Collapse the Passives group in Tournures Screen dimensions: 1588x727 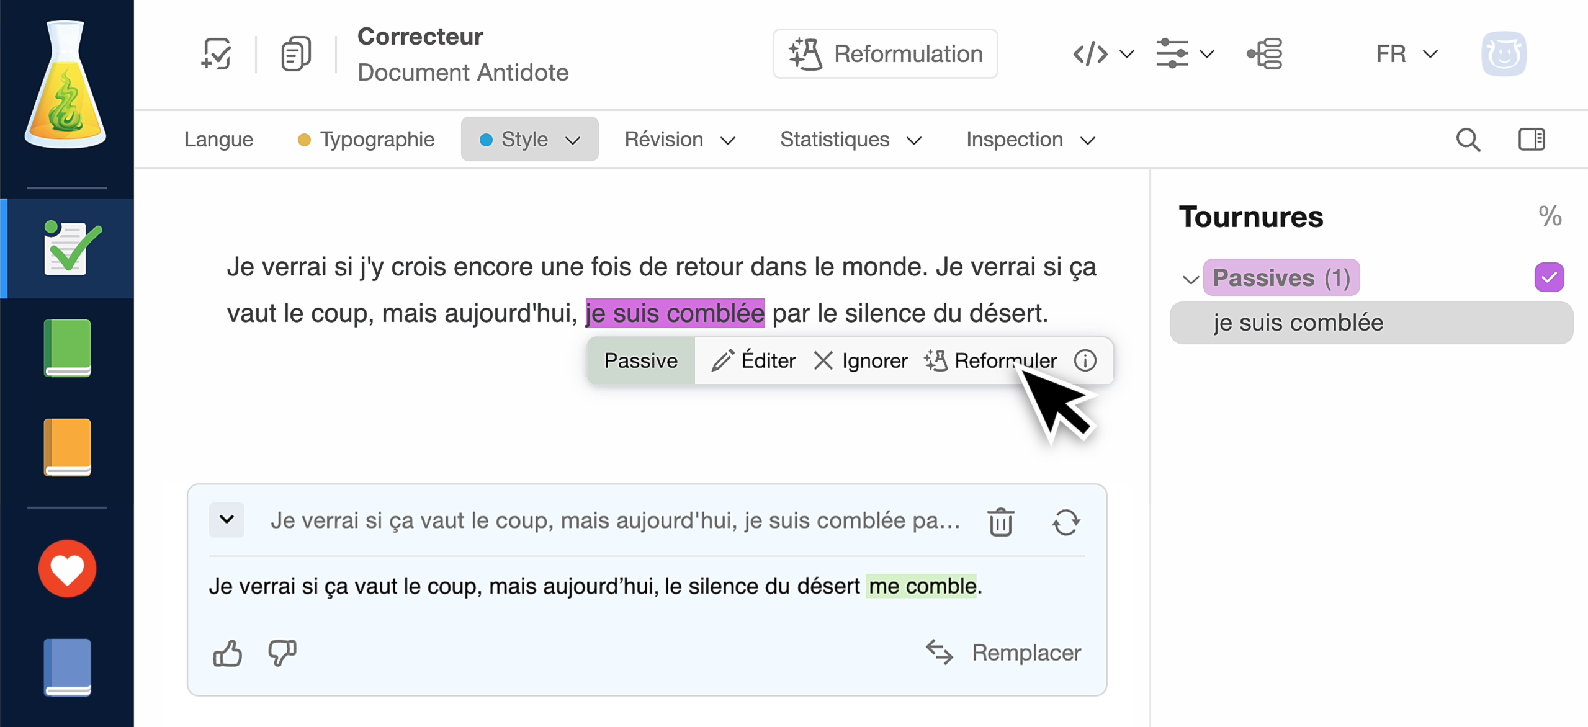click(1190, 279)
